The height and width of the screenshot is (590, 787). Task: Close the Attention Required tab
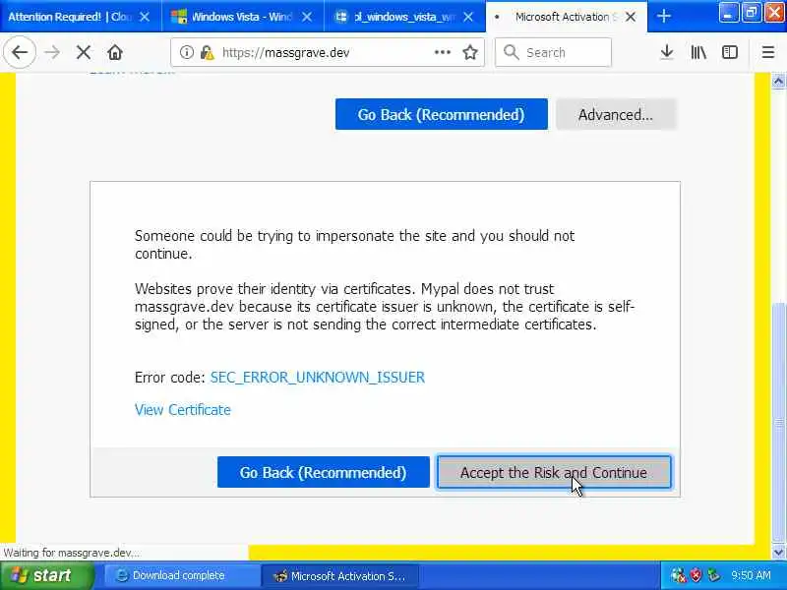pos(144,17)
